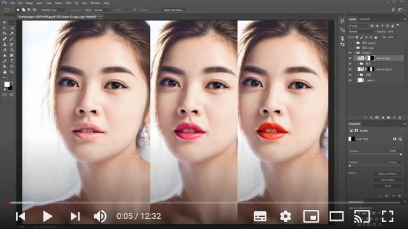
Task: Select the Quick Selection tool
Action: tap(11, 28)
